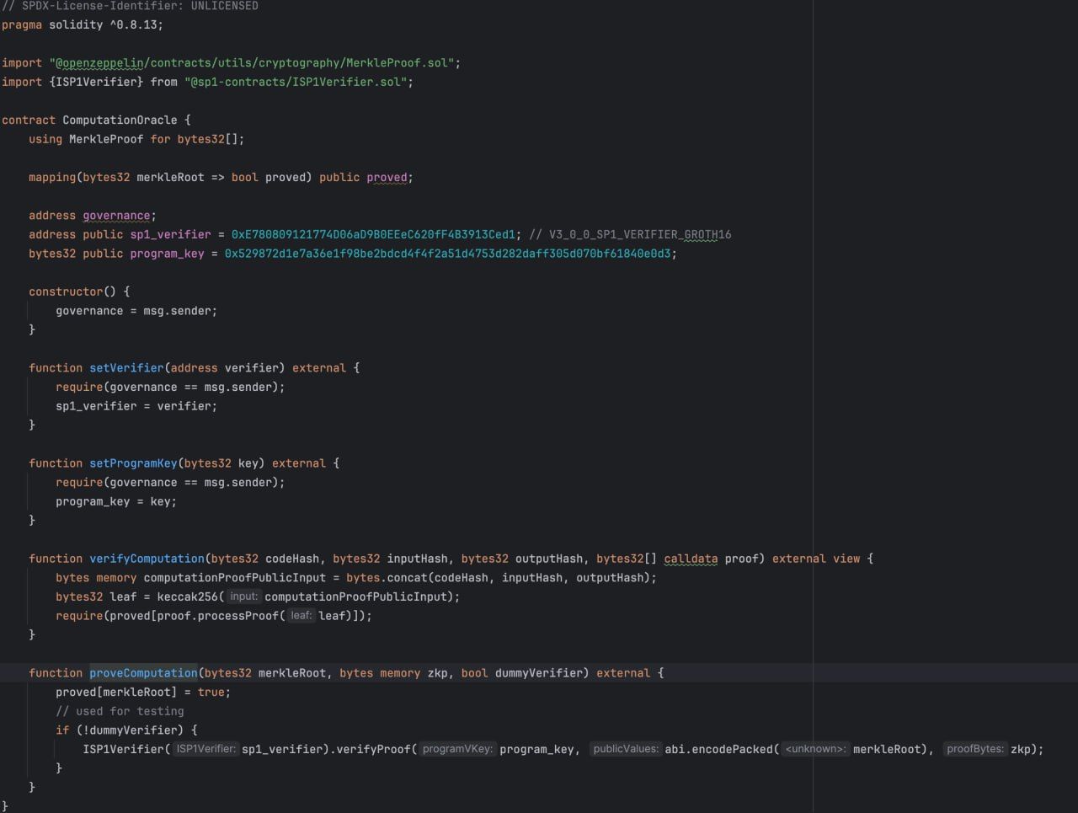Click the SPDX-License-Identifier comment line
This screenshot has height=813, width=1078.
(130, 6)
